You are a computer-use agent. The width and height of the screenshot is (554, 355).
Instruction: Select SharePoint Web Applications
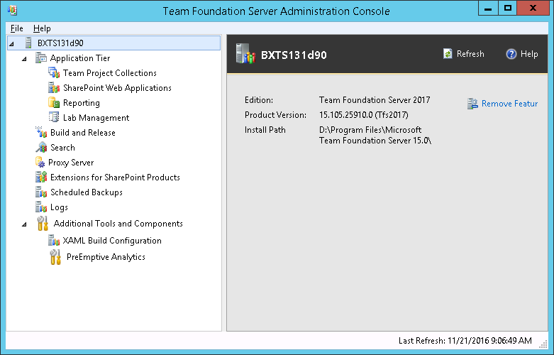coord(117,88)
